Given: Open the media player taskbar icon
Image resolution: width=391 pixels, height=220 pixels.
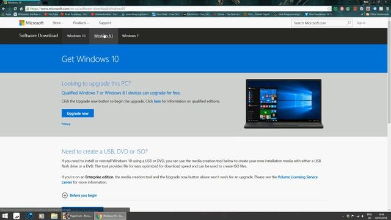Looking at the screenshot, I should [42, 216].
